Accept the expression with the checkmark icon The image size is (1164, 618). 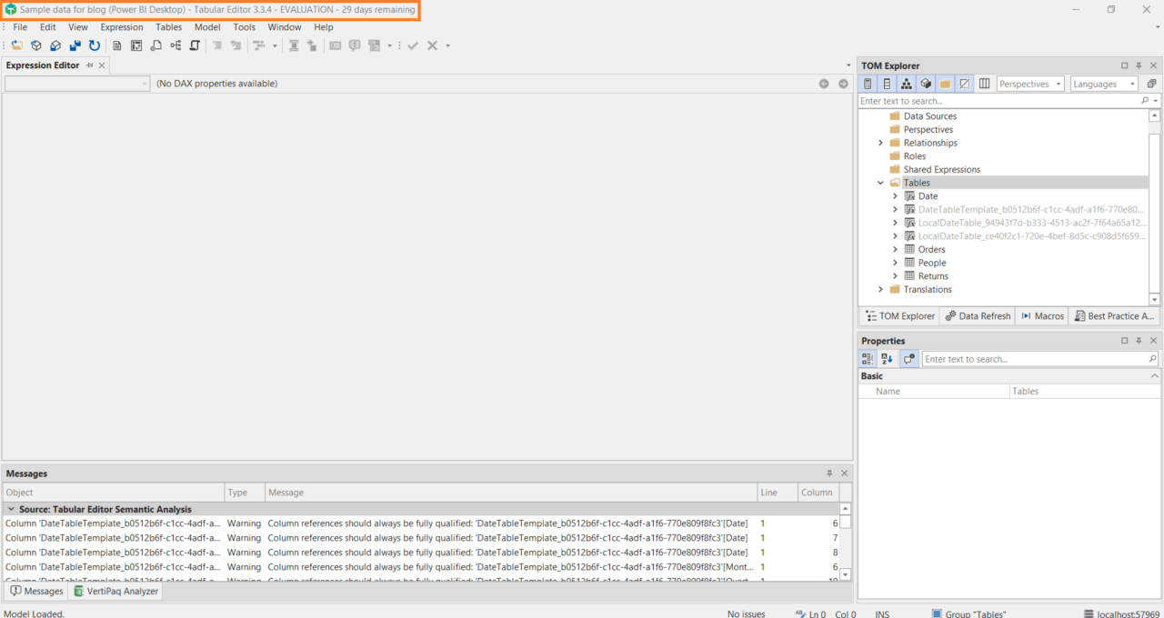[x=412, y=45]
